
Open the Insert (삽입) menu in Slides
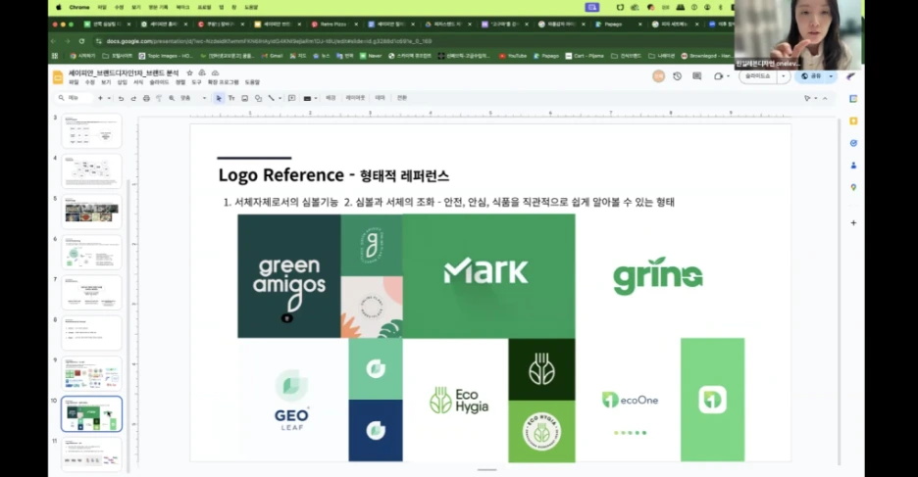(122, 82)
